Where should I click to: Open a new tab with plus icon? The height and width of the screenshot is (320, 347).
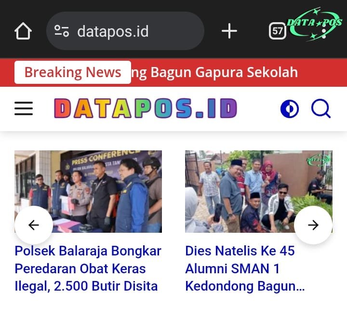tap(229, 31)
